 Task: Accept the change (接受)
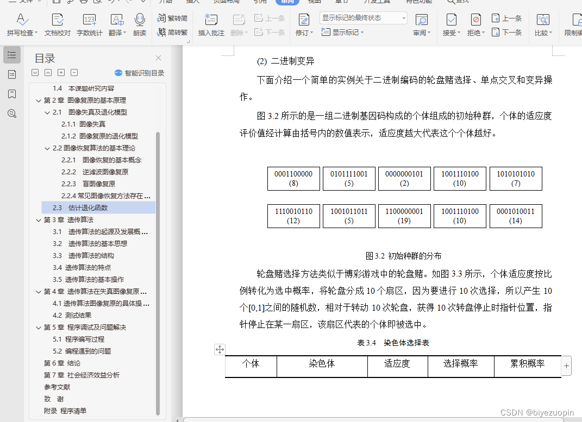tap(452, 24)
